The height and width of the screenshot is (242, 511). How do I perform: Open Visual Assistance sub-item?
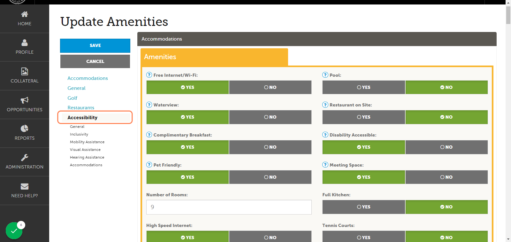pos(85,150)
